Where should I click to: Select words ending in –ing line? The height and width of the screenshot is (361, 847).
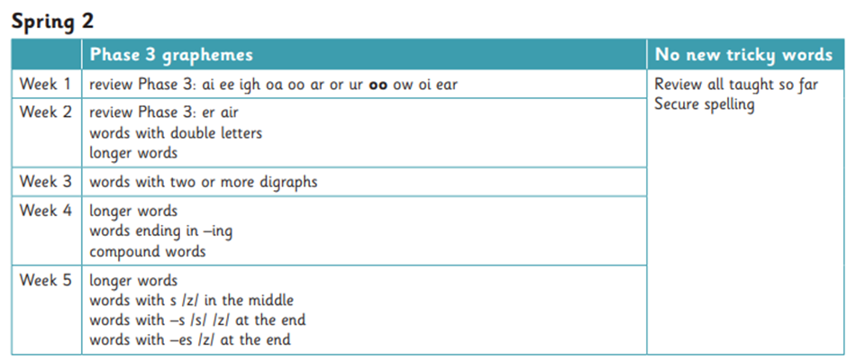coord(161,231)
